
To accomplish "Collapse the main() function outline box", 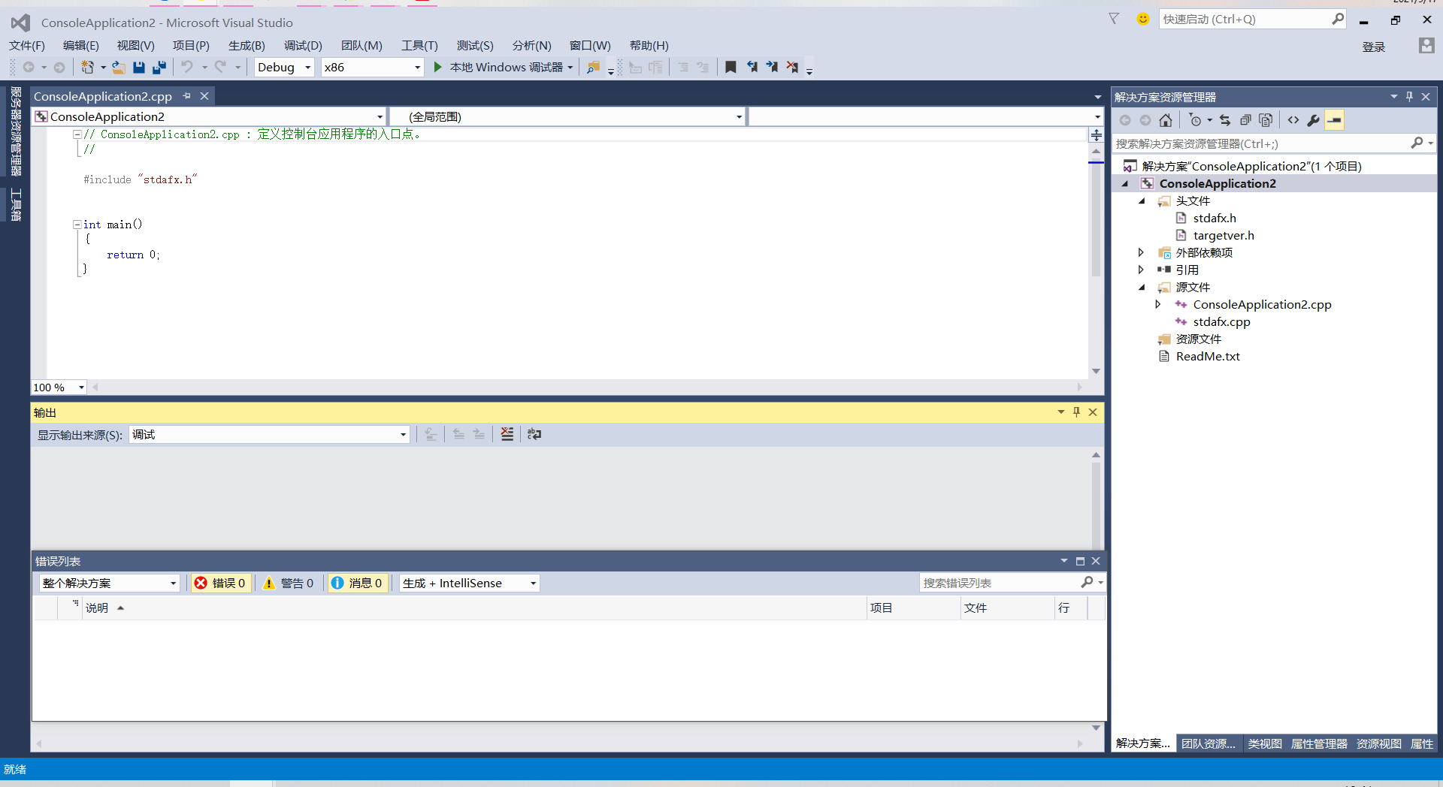I will 77,225.
